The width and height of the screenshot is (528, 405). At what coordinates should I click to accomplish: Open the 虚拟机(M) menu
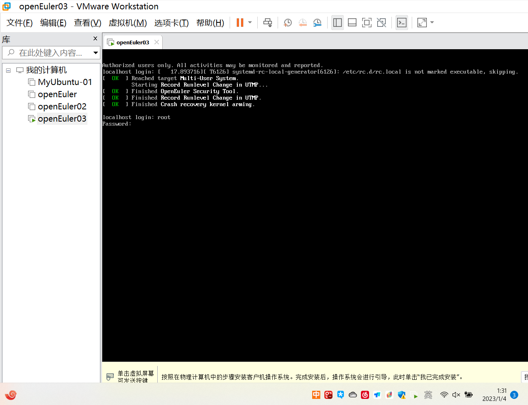click(x=128, y=23)
